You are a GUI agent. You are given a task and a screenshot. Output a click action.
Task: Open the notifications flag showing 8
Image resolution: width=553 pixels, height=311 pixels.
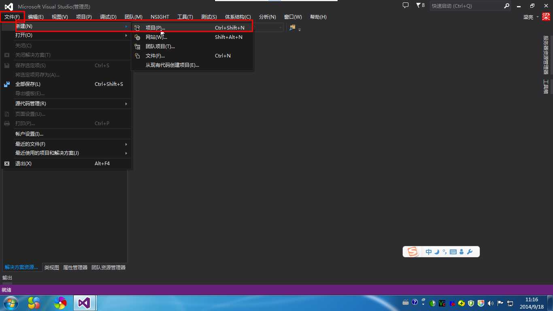pyautogui.click(x=420, y=5)
